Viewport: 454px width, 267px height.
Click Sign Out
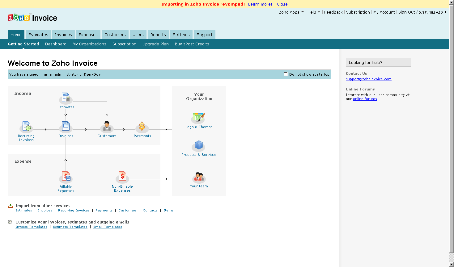click(x=407, y=12)
